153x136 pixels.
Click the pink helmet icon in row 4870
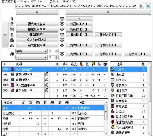13,69
